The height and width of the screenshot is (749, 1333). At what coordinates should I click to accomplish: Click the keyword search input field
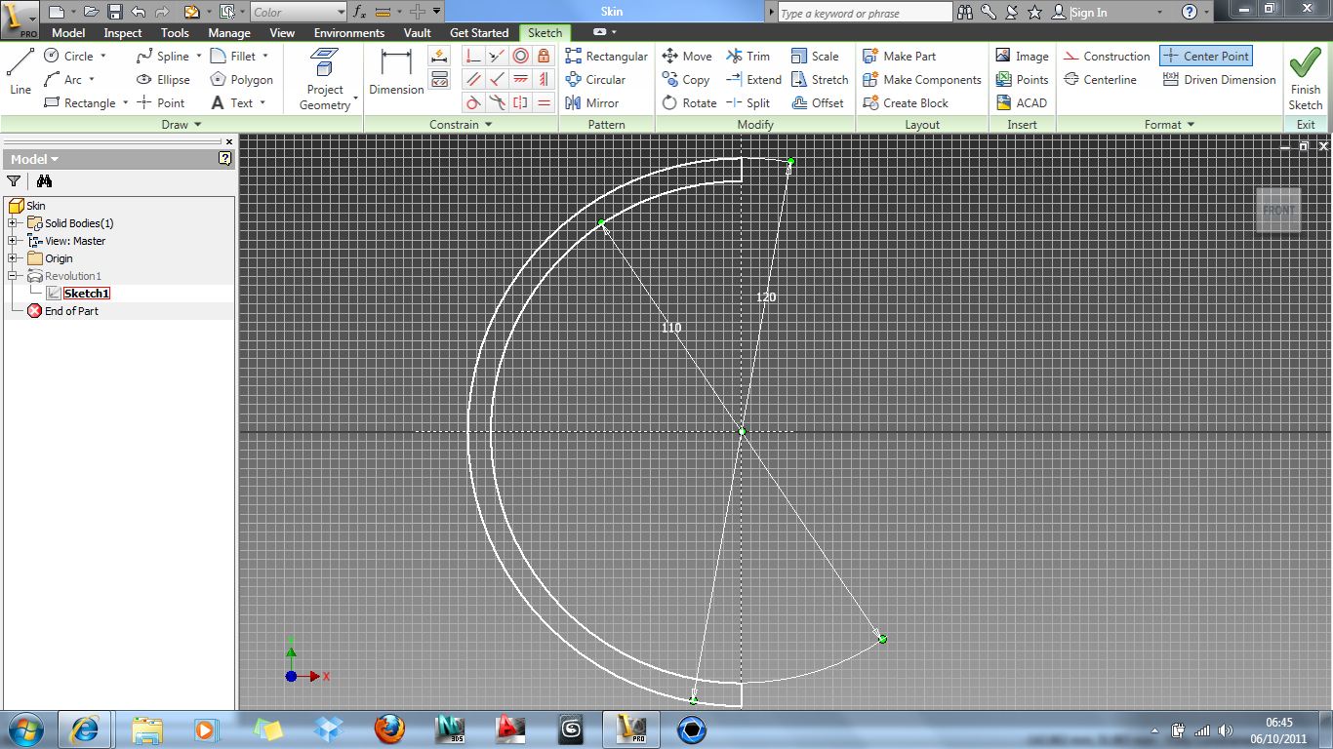pos(865,13)
